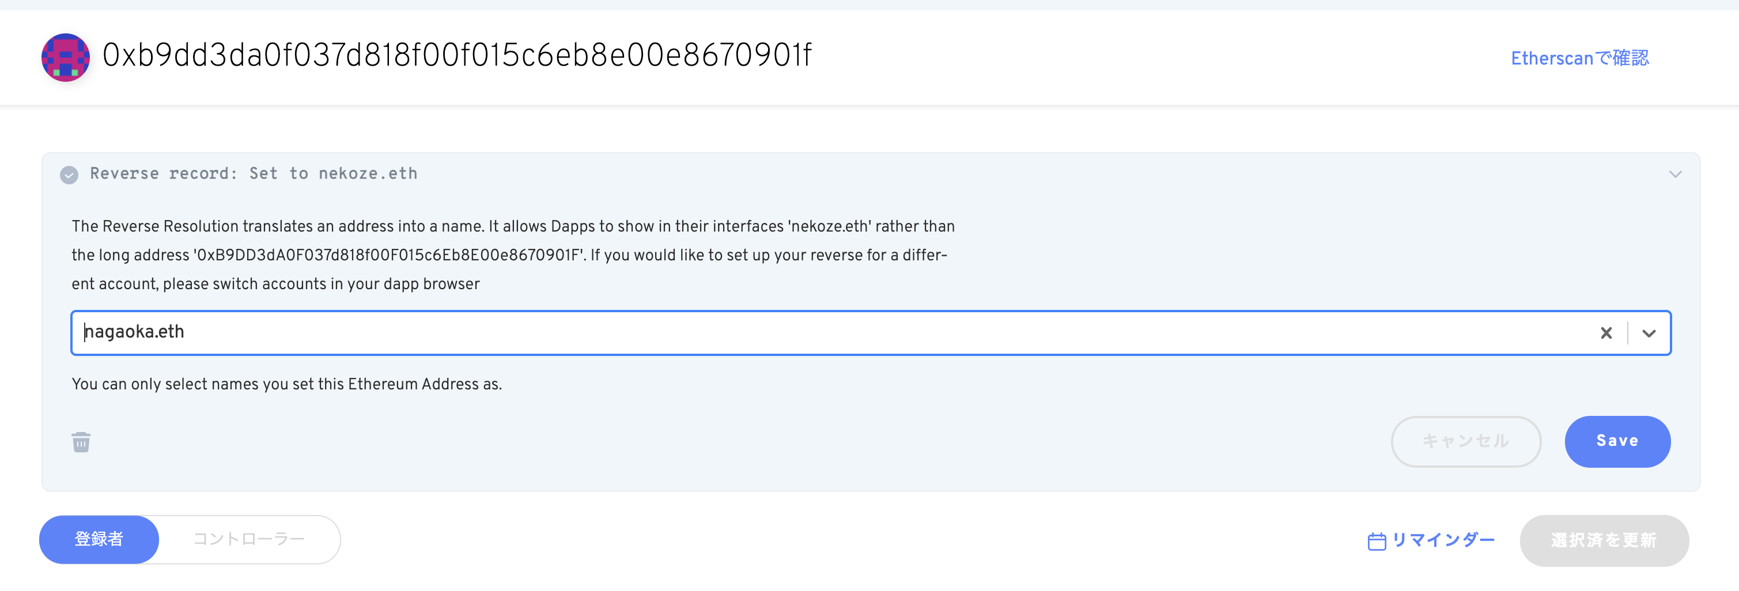Open Etherscanで確認 link
Screen dimensions: 1739x591
point(1579,59)
